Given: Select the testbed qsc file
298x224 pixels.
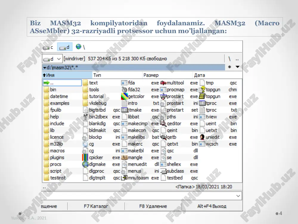Looking at the screenshot, I should pyautogui.click(x=179, y=178).
